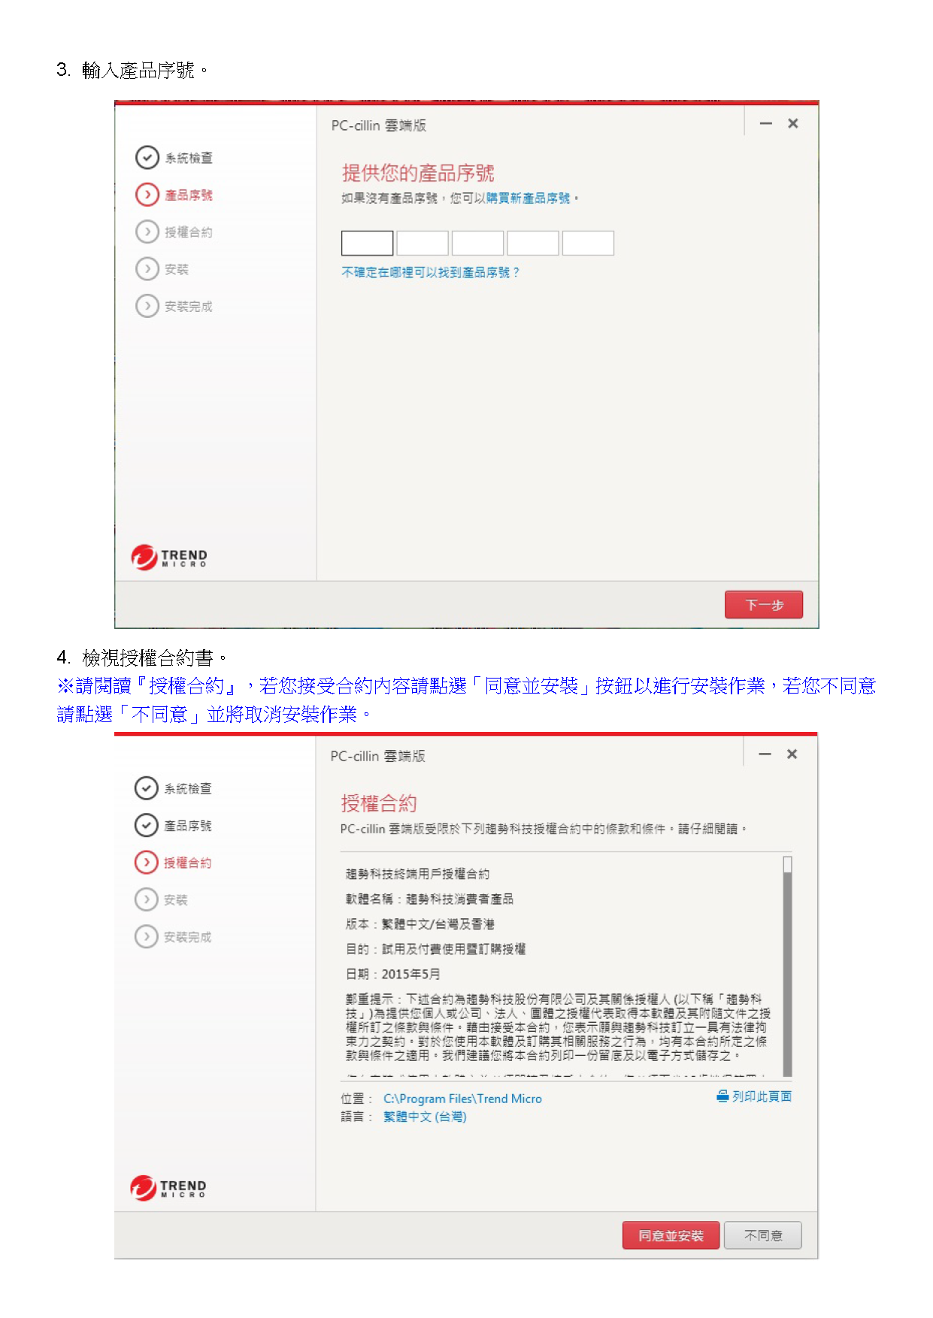Viewport: 933px width, 1318px height.
Task: Click the 安裝 step icon in upper installer
Action: (x=147, y=268)
